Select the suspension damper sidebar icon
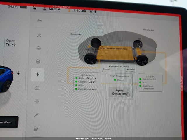 (x=36, y=115)
